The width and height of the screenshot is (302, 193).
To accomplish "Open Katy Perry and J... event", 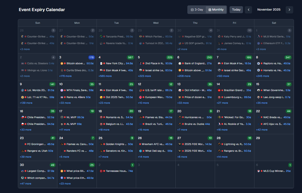I will click(234, 36).
